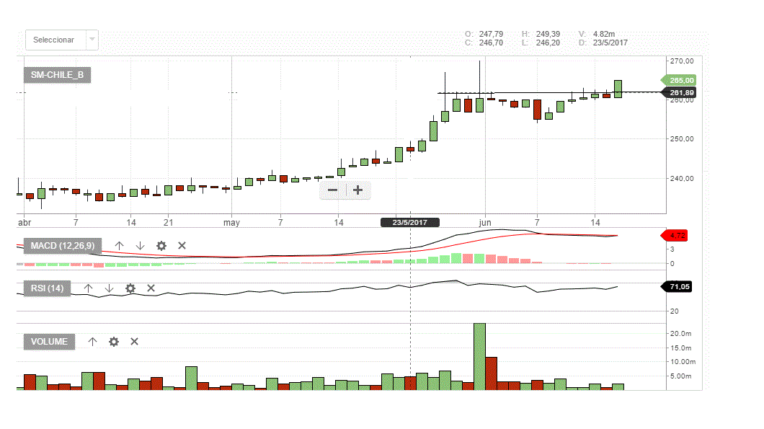
Task: Click the VOLUME panel label
Action: 49,342
